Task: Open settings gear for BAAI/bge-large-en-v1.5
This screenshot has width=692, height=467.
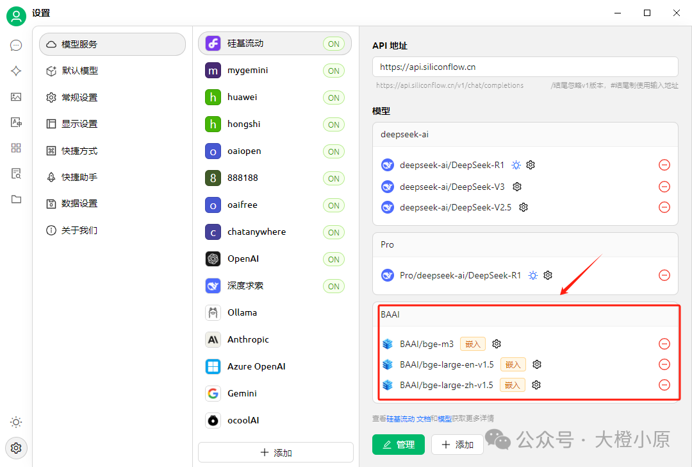Action: tap(537, 364)
